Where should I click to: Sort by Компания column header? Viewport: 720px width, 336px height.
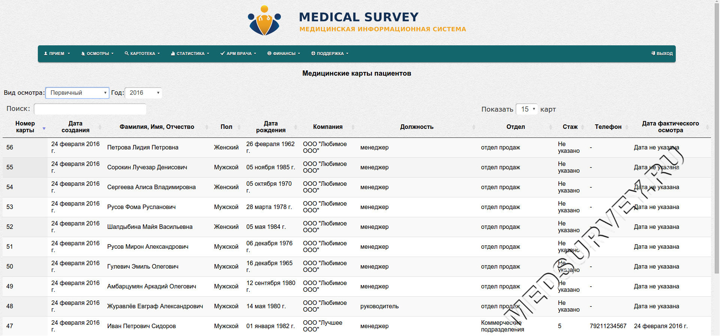(x=328, y=127)
